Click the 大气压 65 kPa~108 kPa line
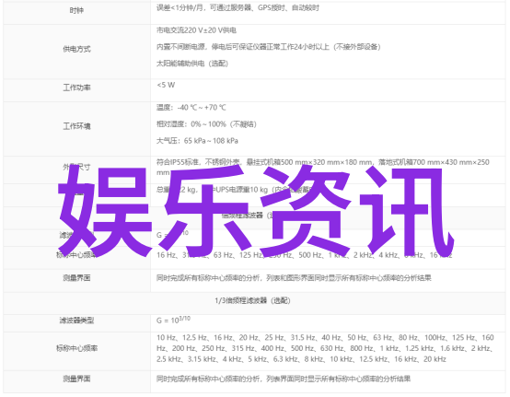 (x=197, y=141)
